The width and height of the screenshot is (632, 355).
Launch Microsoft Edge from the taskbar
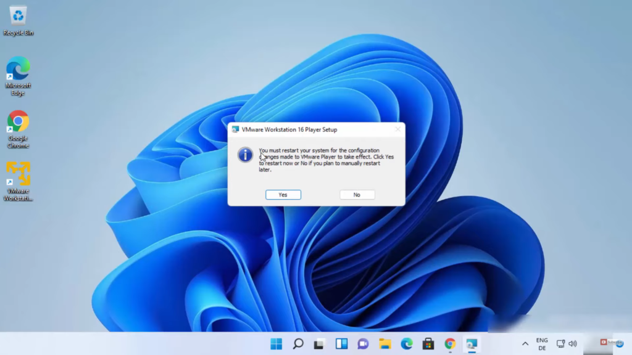point(407,344)
